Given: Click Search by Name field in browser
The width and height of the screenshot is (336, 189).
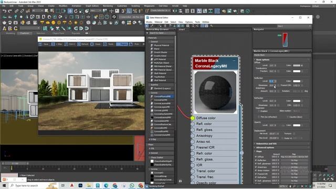Looking at the screenshot, I should (x=162, y=33).
